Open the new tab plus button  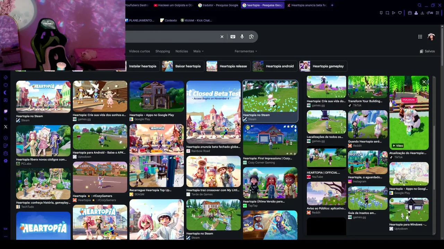332,5
